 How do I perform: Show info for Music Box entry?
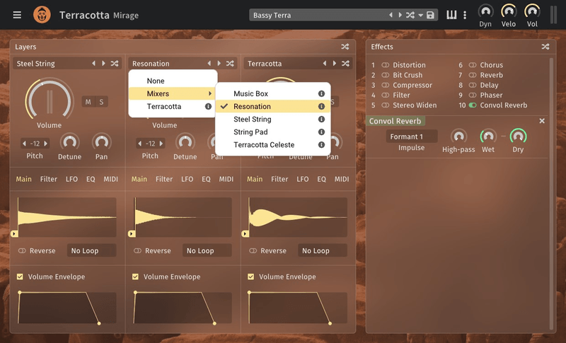tap(321, 94)
